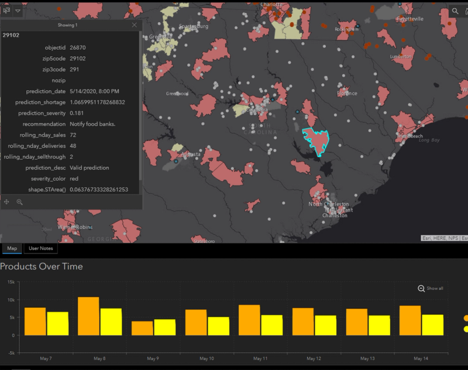468x370 pixels.
Task: Close the 29102 popup panel
Action: tap(135, 25)
